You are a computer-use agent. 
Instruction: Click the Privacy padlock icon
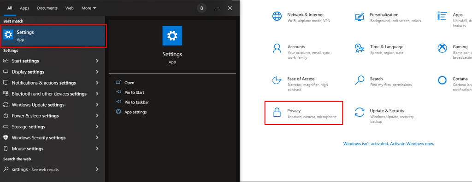point(277,112)
